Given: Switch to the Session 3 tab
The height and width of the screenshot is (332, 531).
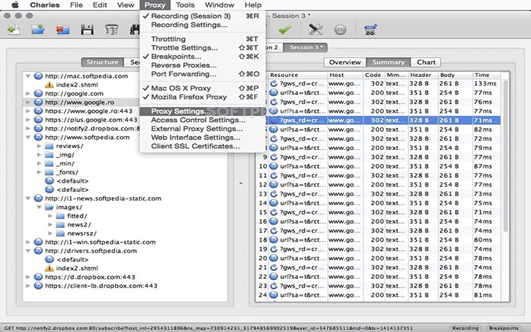Looking at the screenshot, I should pyautogui.click(x=305, y=47).
